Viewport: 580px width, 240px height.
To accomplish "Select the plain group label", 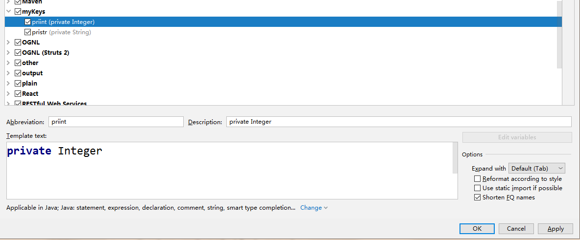I will [29, 84].
